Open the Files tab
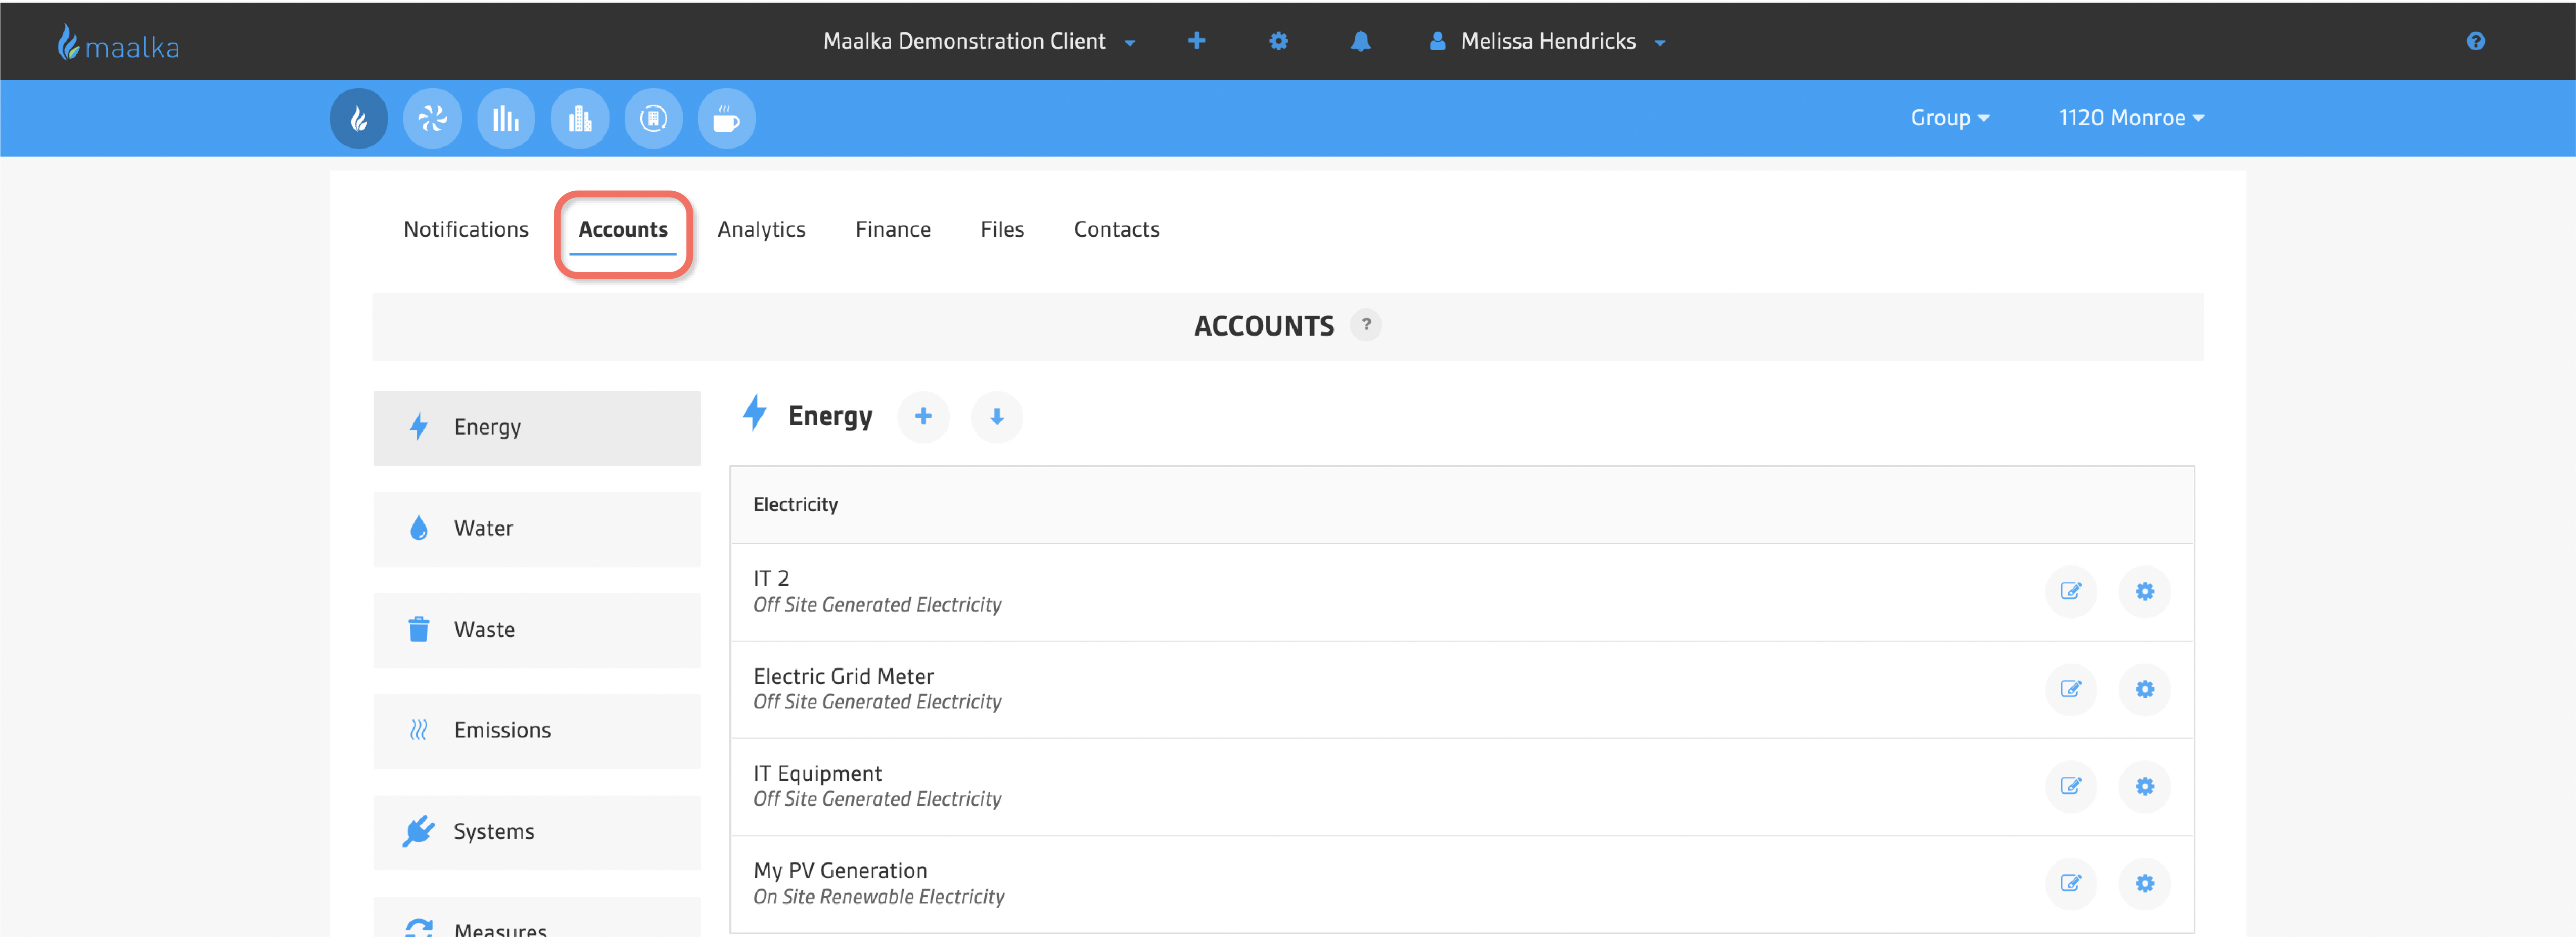 (x=1002, y=230)
